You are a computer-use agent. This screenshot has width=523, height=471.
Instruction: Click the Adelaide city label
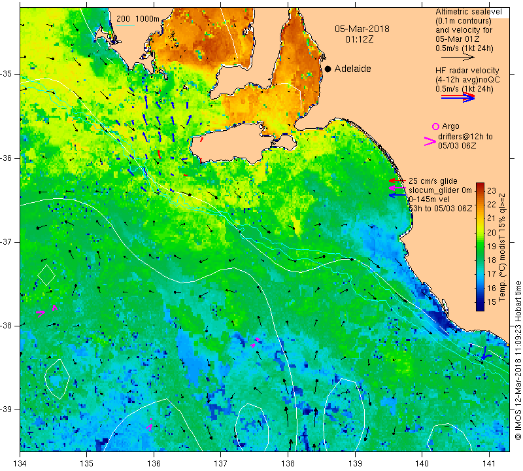tap(352, 69)
